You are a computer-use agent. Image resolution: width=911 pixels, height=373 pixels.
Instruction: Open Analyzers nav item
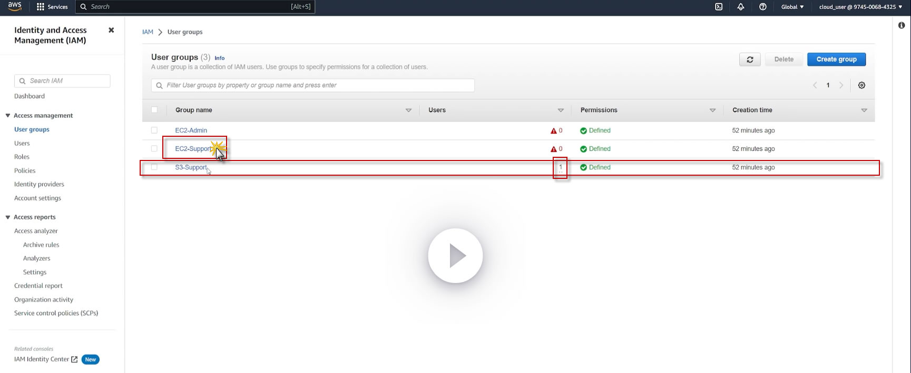37,258
